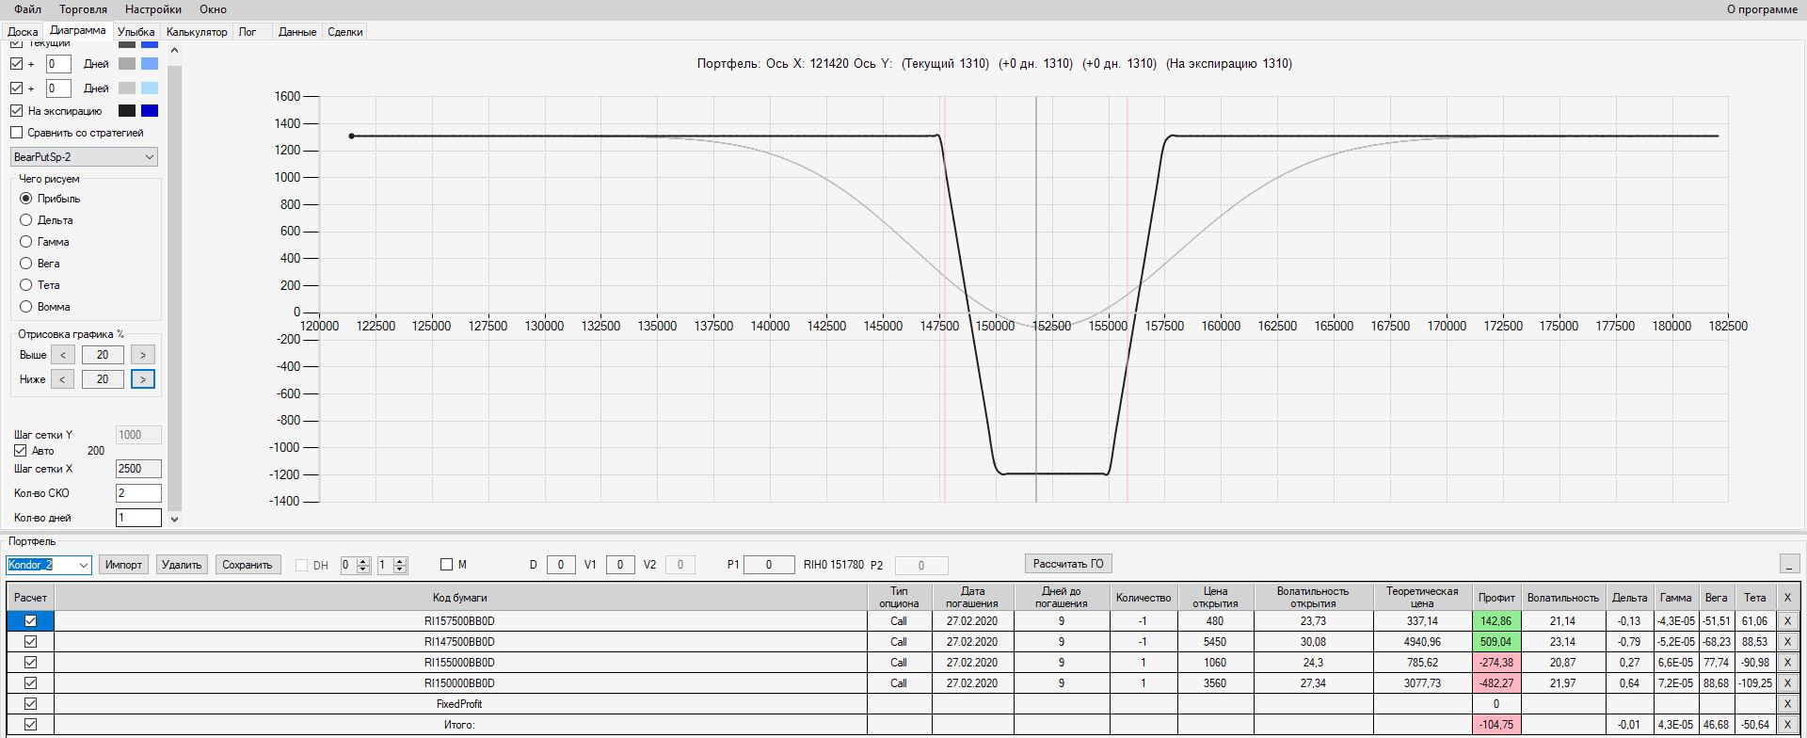Remove the RI147500BB0D row with its X button

point(1787,642)
